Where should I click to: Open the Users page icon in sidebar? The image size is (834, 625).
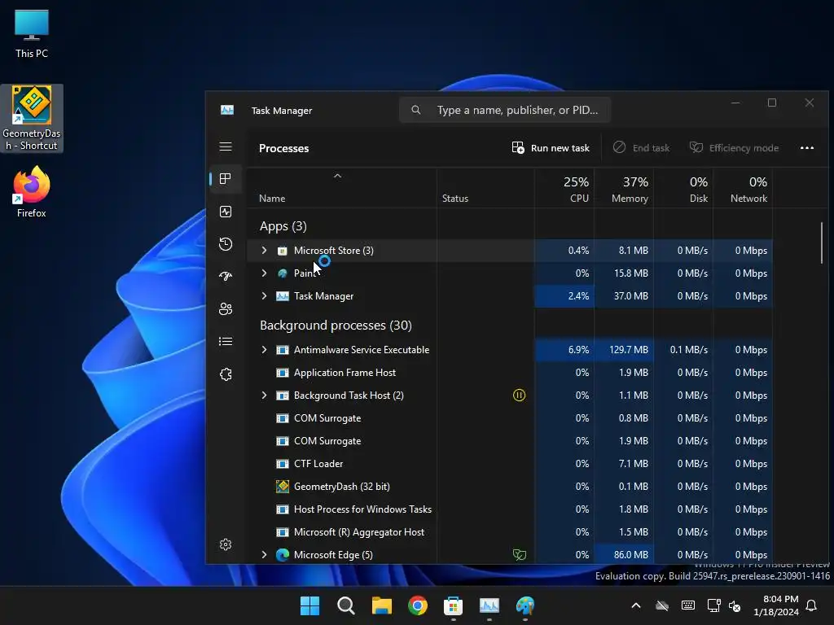(226, 308)
